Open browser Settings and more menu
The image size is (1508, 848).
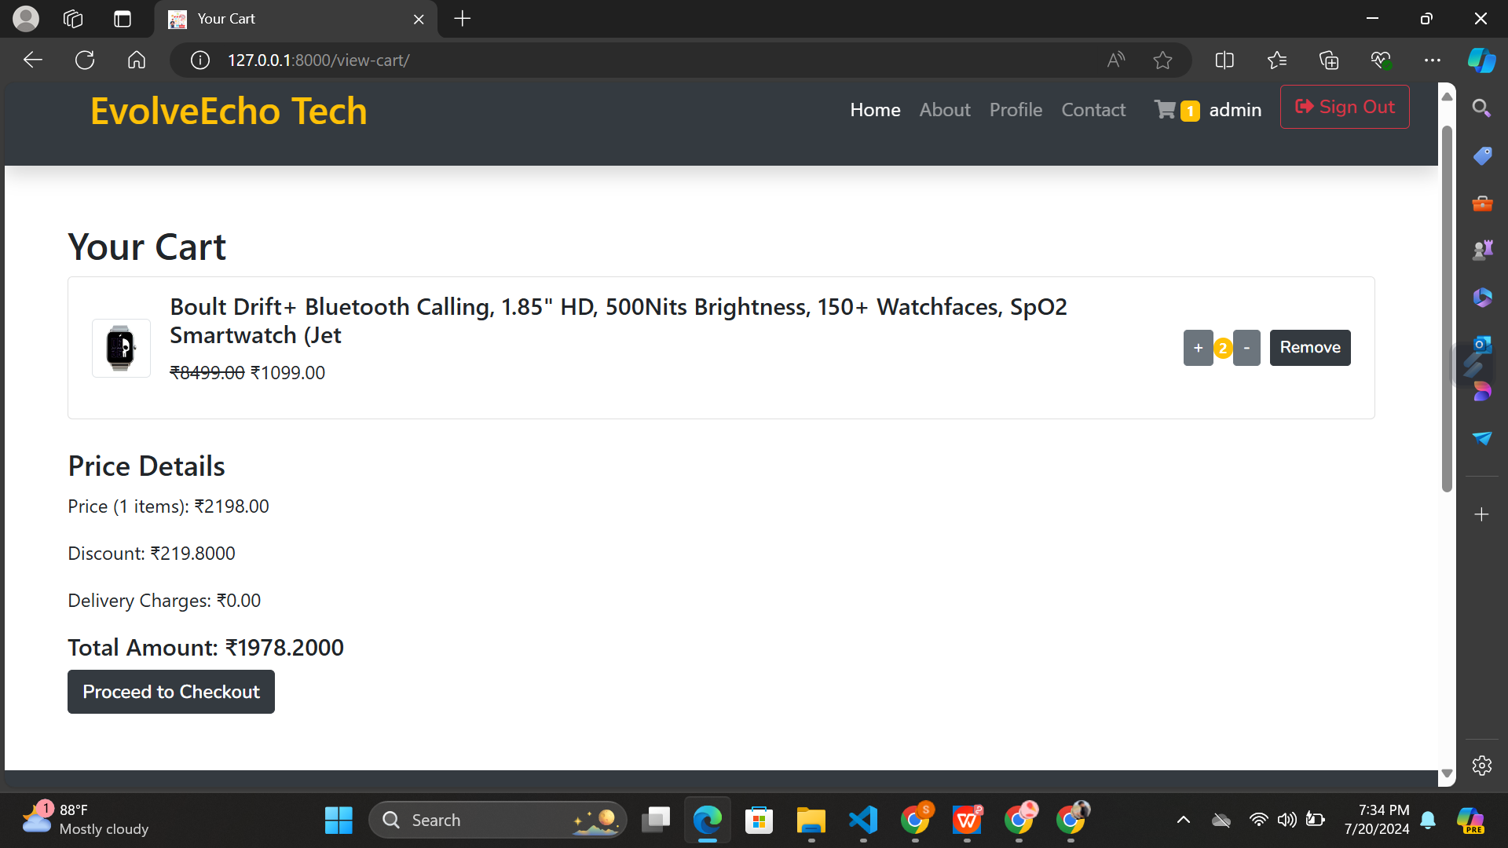pyautogui.click(x=1433, y=60)
